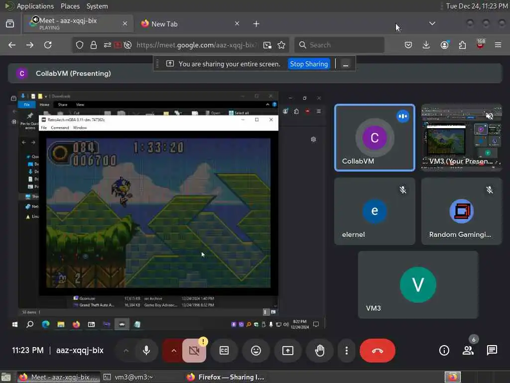The image size is (510, 383).
Task: Select VM3 presentation thumbnail tile
Action: coord(462,138)
